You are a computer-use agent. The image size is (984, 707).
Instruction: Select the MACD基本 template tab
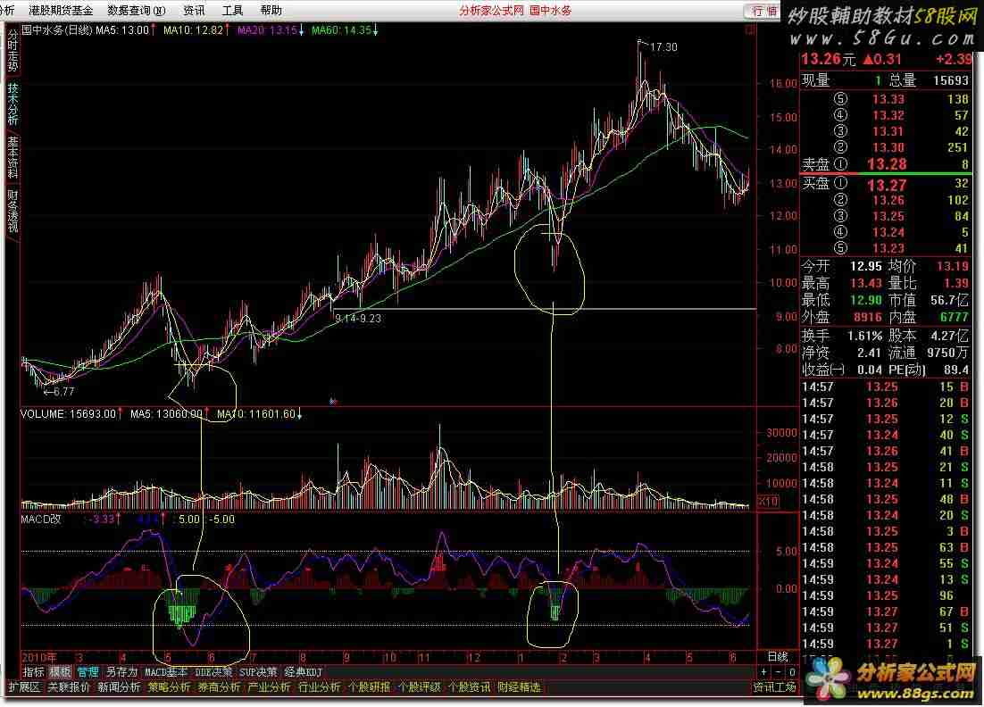(166, 672)
